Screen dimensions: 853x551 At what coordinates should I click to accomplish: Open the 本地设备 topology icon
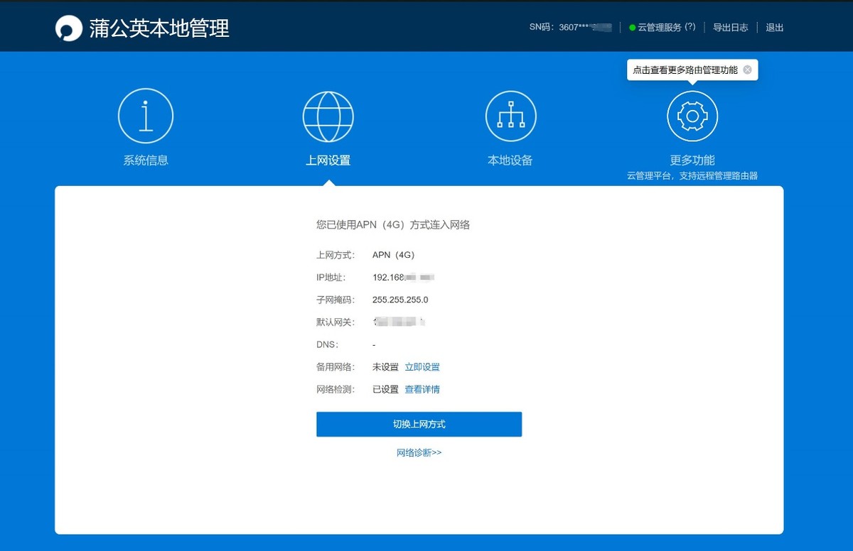[510, 116]
